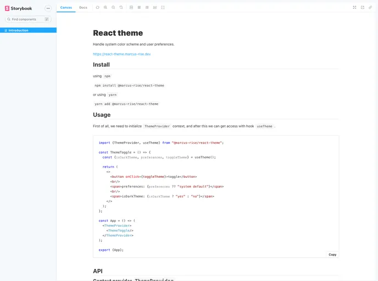Enter full screen mode
The height and width of the screenshot is (281, 378).
coord(354,8)
